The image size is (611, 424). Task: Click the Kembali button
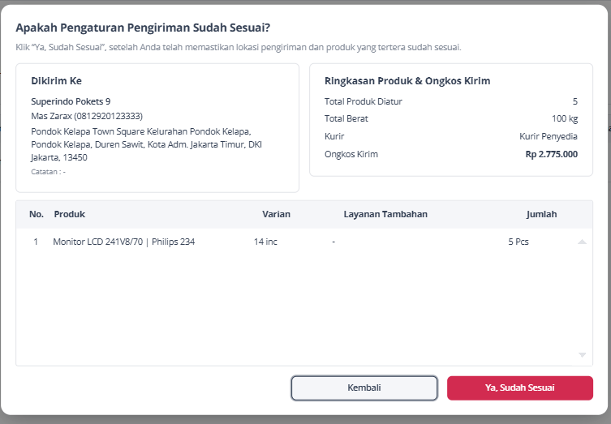click(x=364, y=388)
